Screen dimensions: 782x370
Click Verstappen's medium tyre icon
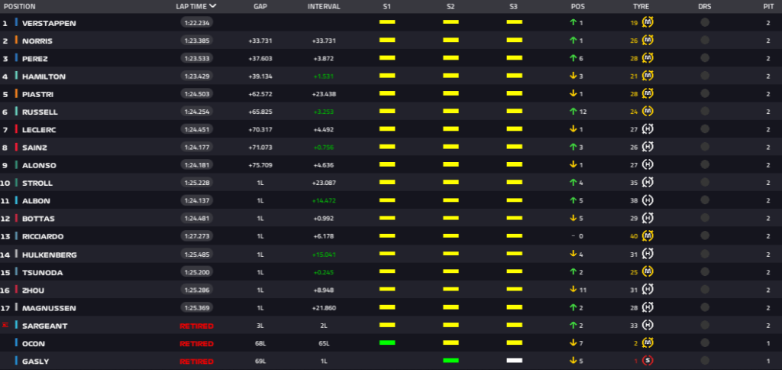pos(648,22)
